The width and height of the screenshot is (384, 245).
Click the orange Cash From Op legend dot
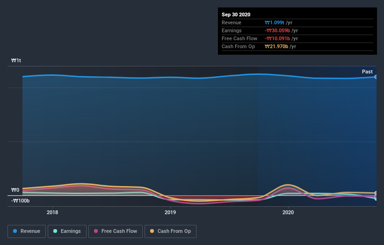coord(152,231)
